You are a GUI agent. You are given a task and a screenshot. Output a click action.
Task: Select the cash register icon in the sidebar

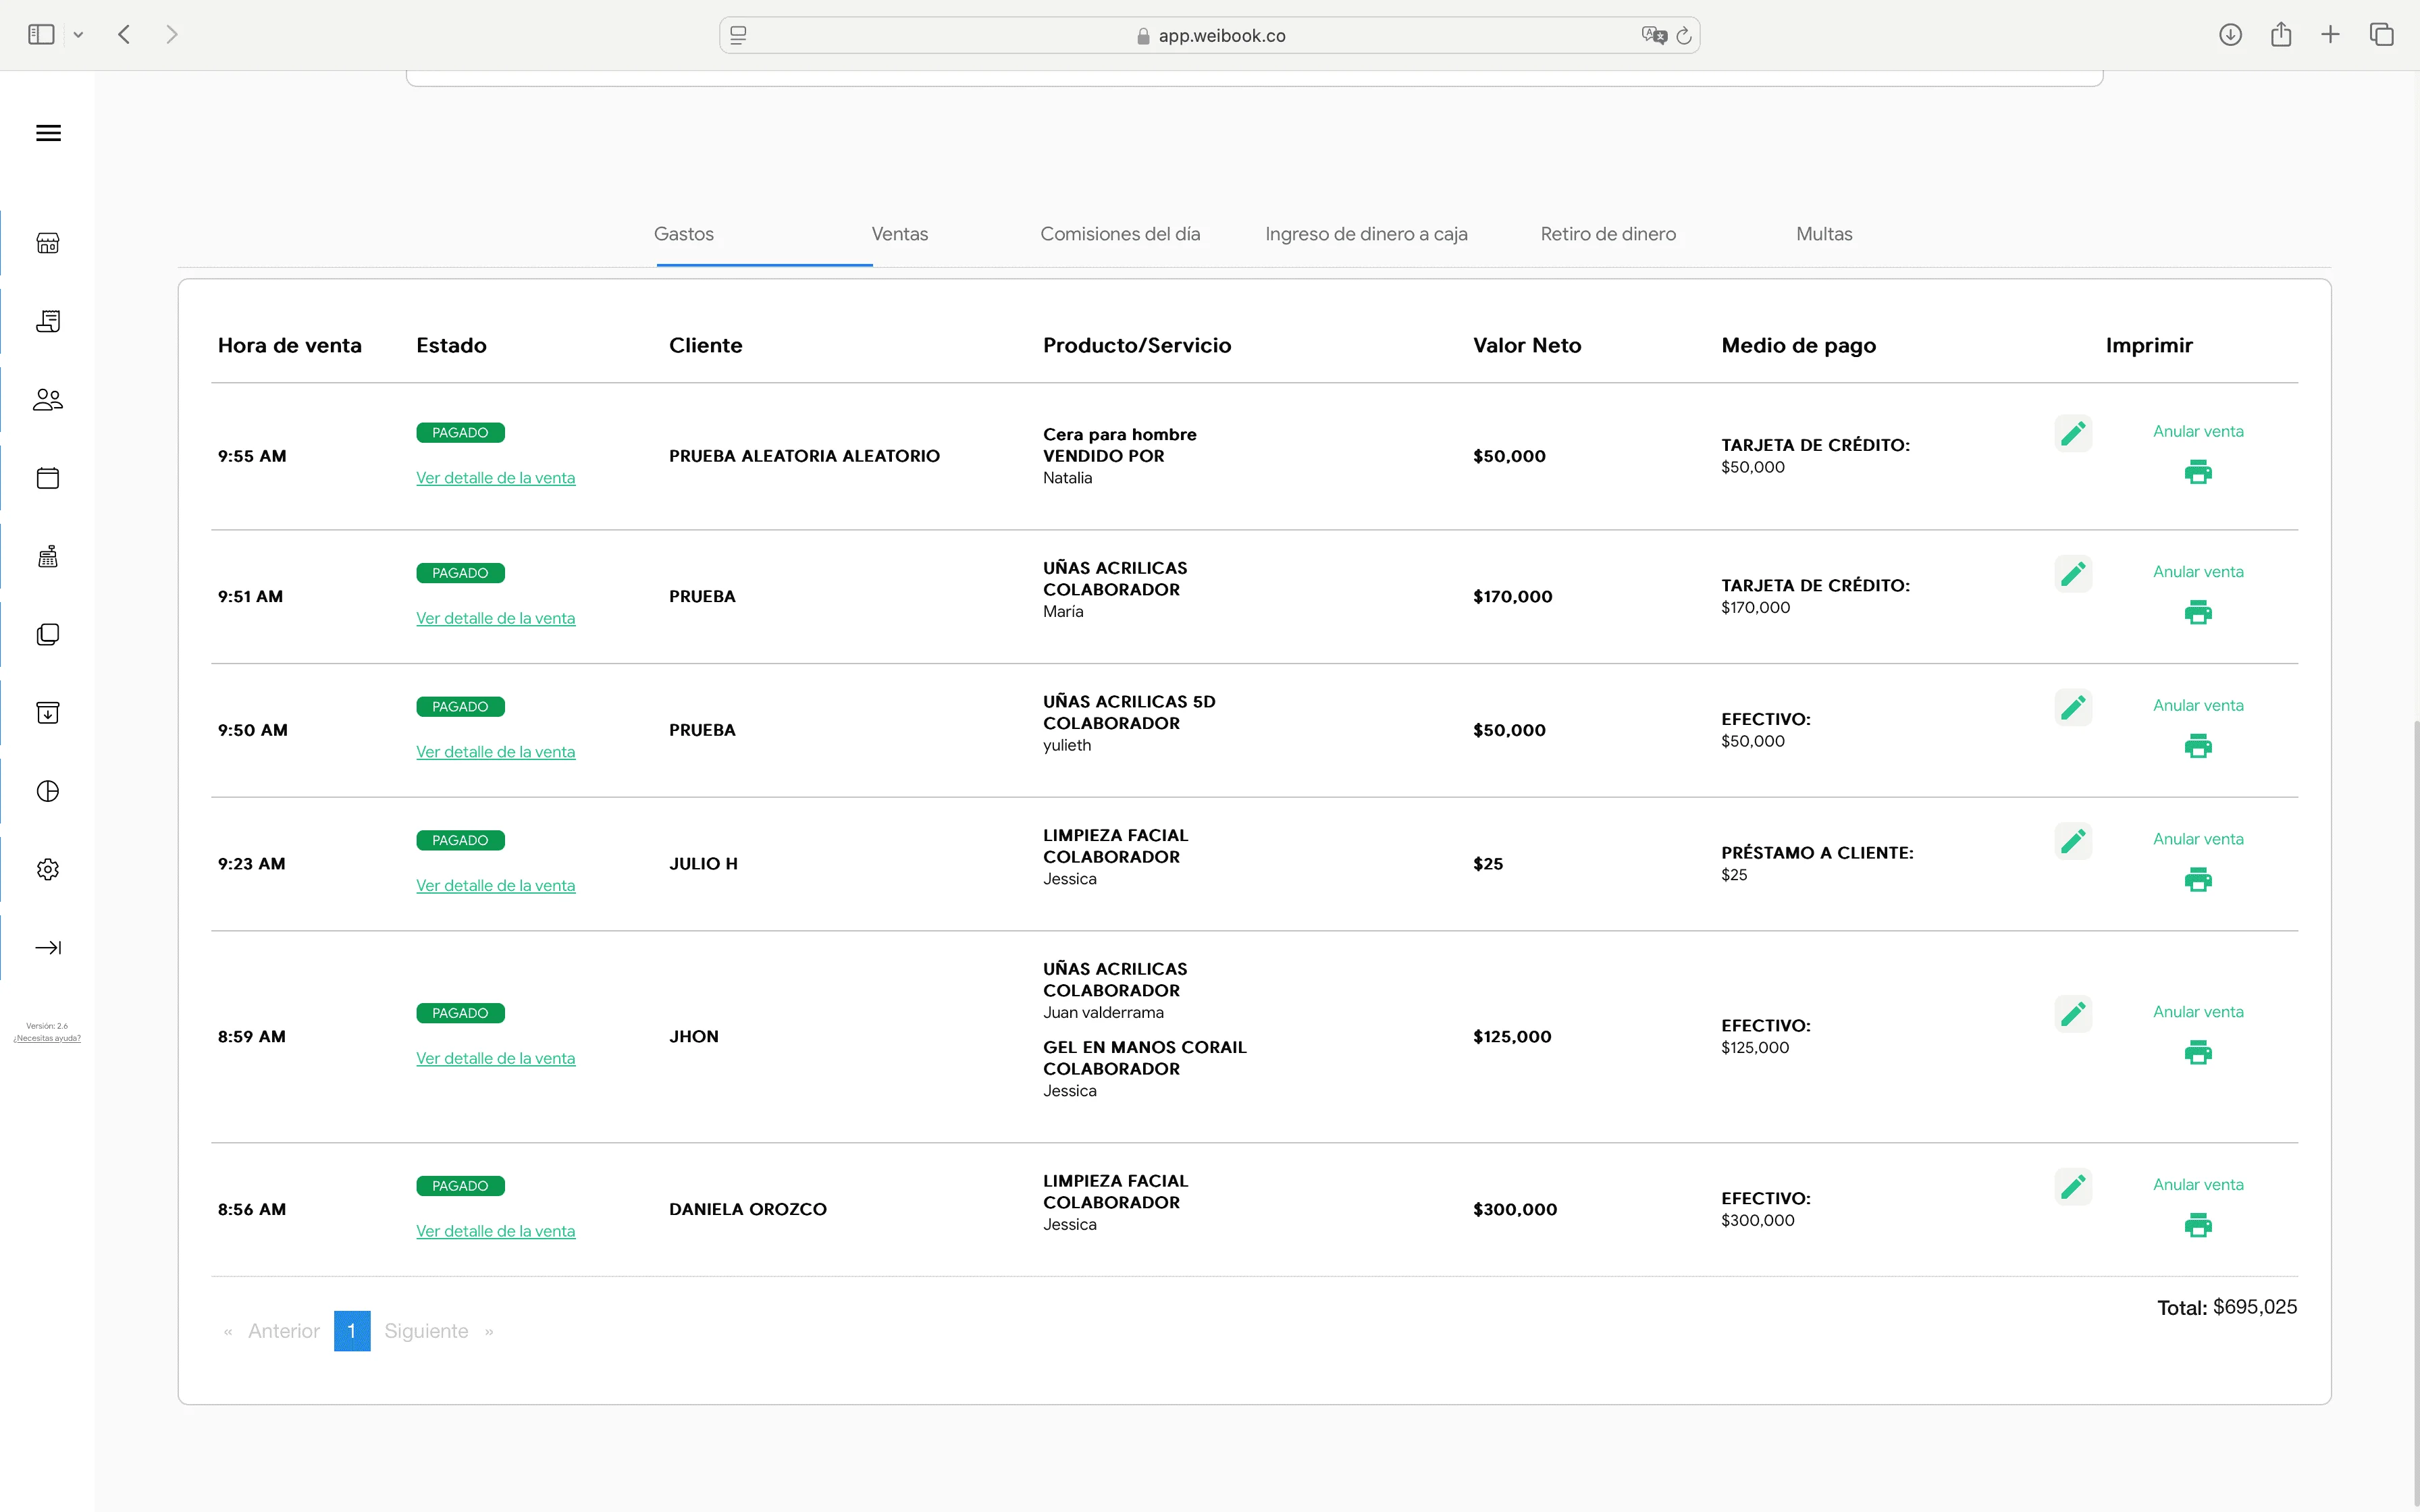tap(47, 556)
